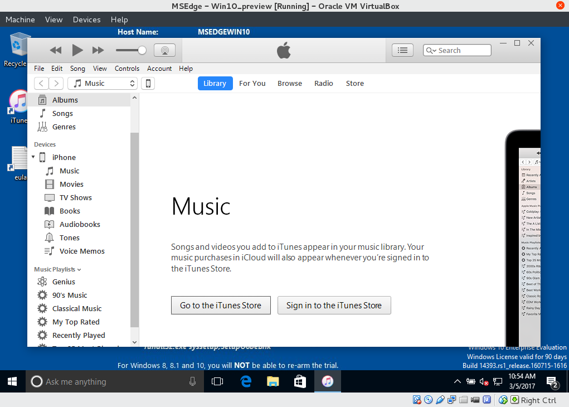Adjust the iTunes volume slider knob
569x407 pixels.
142,50
